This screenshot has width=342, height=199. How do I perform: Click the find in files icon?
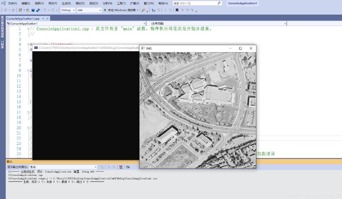143,10
